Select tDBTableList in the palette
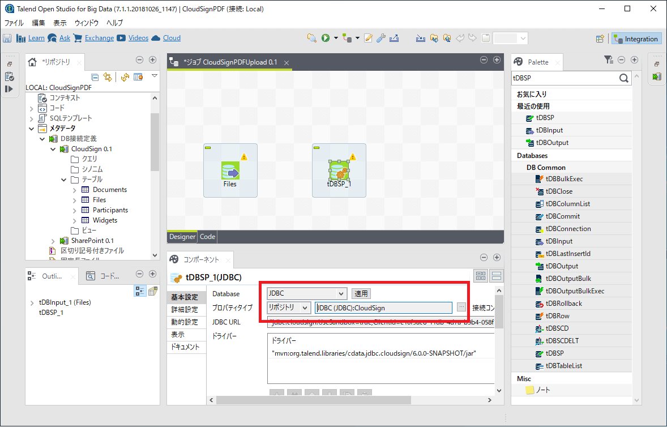This screenshot has height=427, width=667. click(563, 366)
